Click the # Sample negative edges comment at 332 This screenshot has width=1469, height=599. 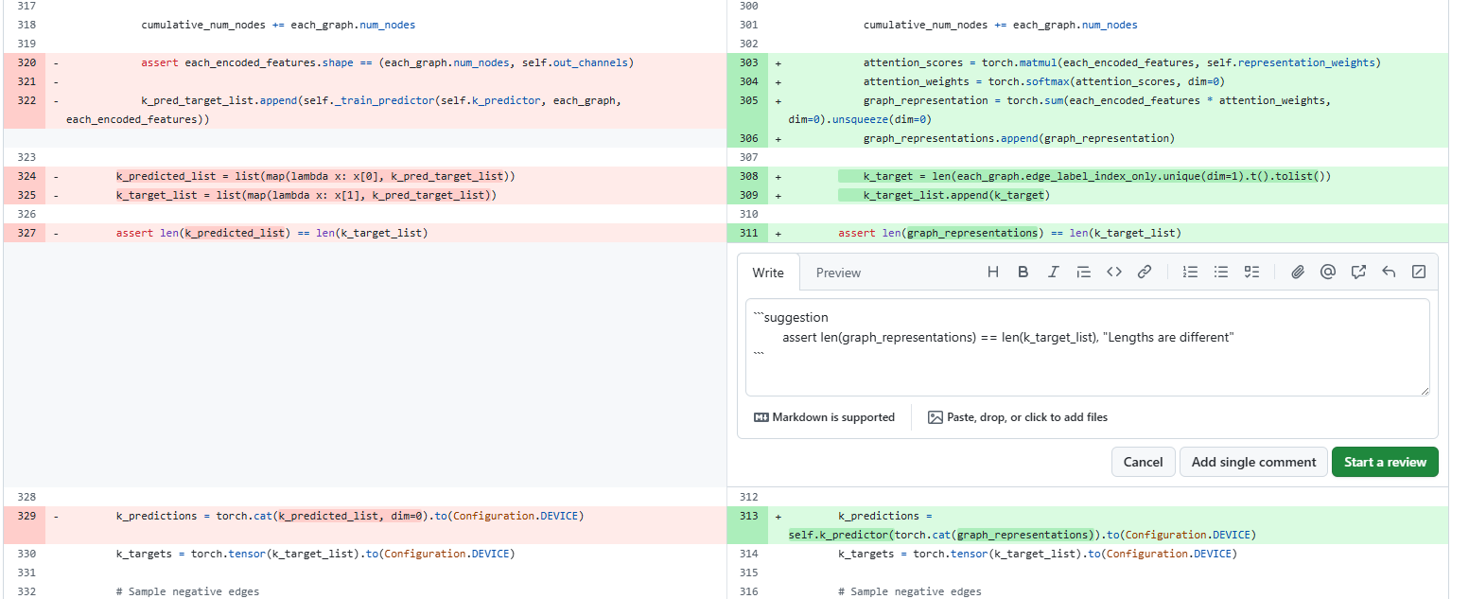tap(187, 591)
